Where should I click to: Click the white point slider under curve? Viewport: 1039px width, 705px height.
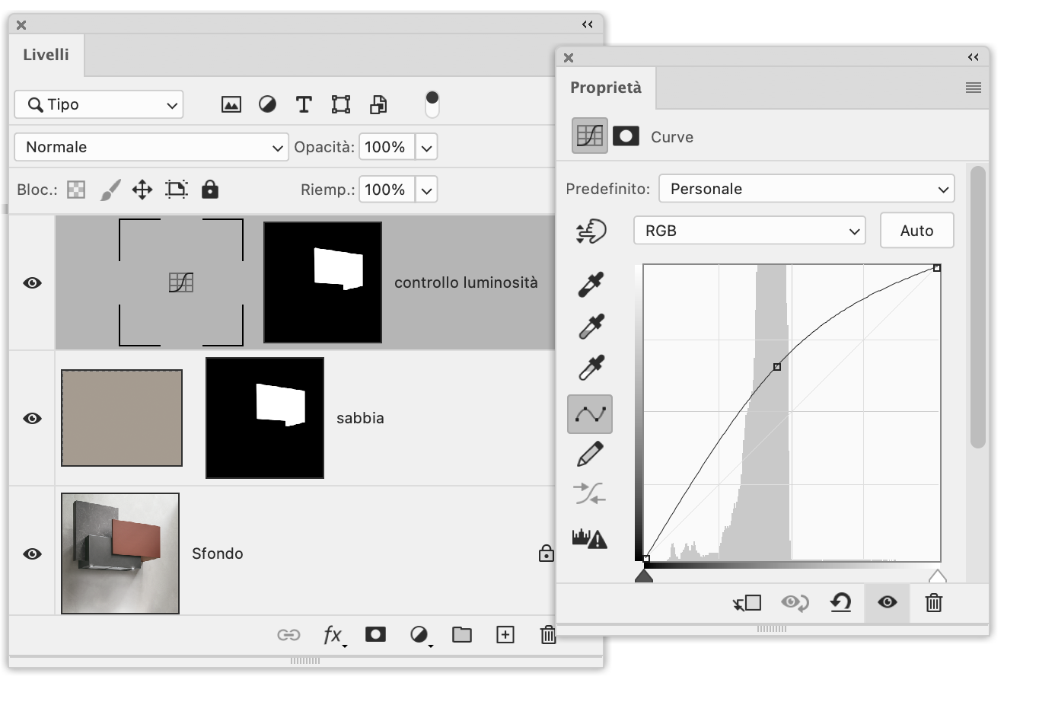937,576
